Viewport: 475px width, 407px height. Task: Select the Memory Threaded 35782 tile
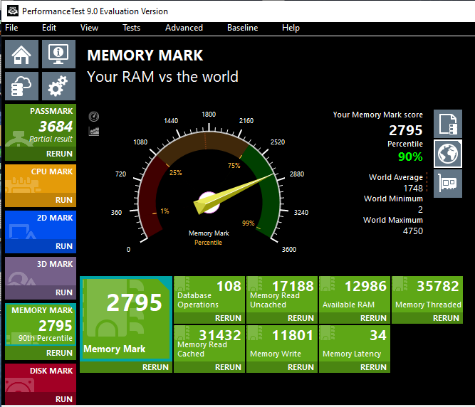pyautogui.click(x=427, y=294)
